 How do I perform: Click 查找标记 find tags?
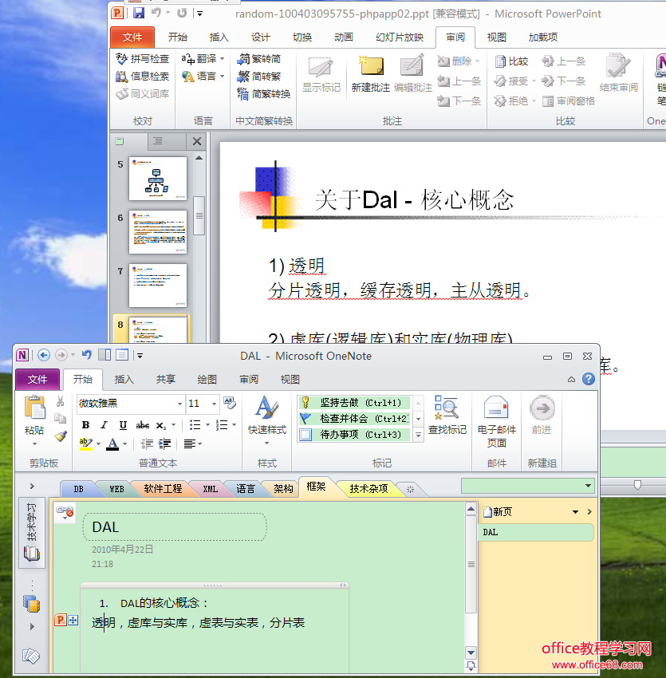point(447,415)
